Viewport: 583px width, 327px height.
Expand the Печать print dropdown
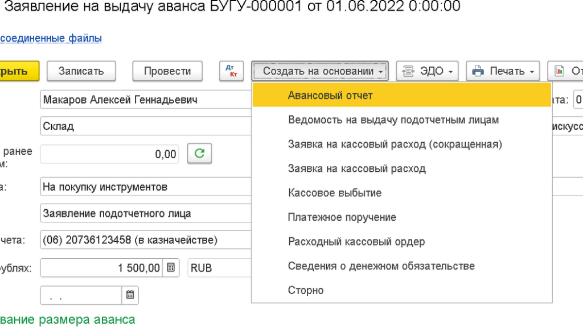(x=503, y=71)
